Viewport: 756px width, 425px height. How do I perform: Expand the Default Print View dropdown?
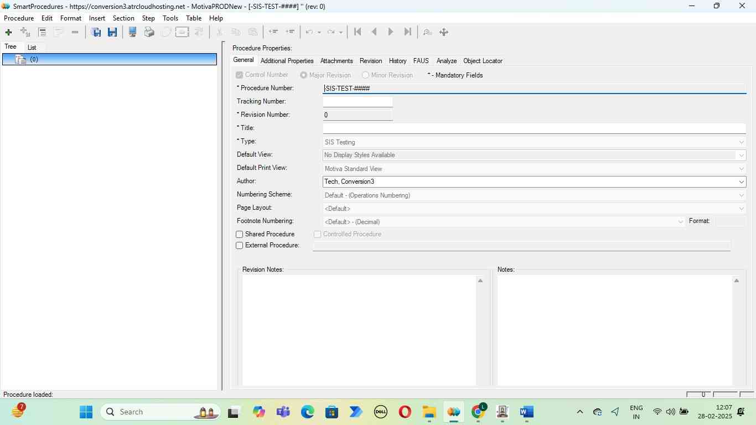(x=741, y=169)
